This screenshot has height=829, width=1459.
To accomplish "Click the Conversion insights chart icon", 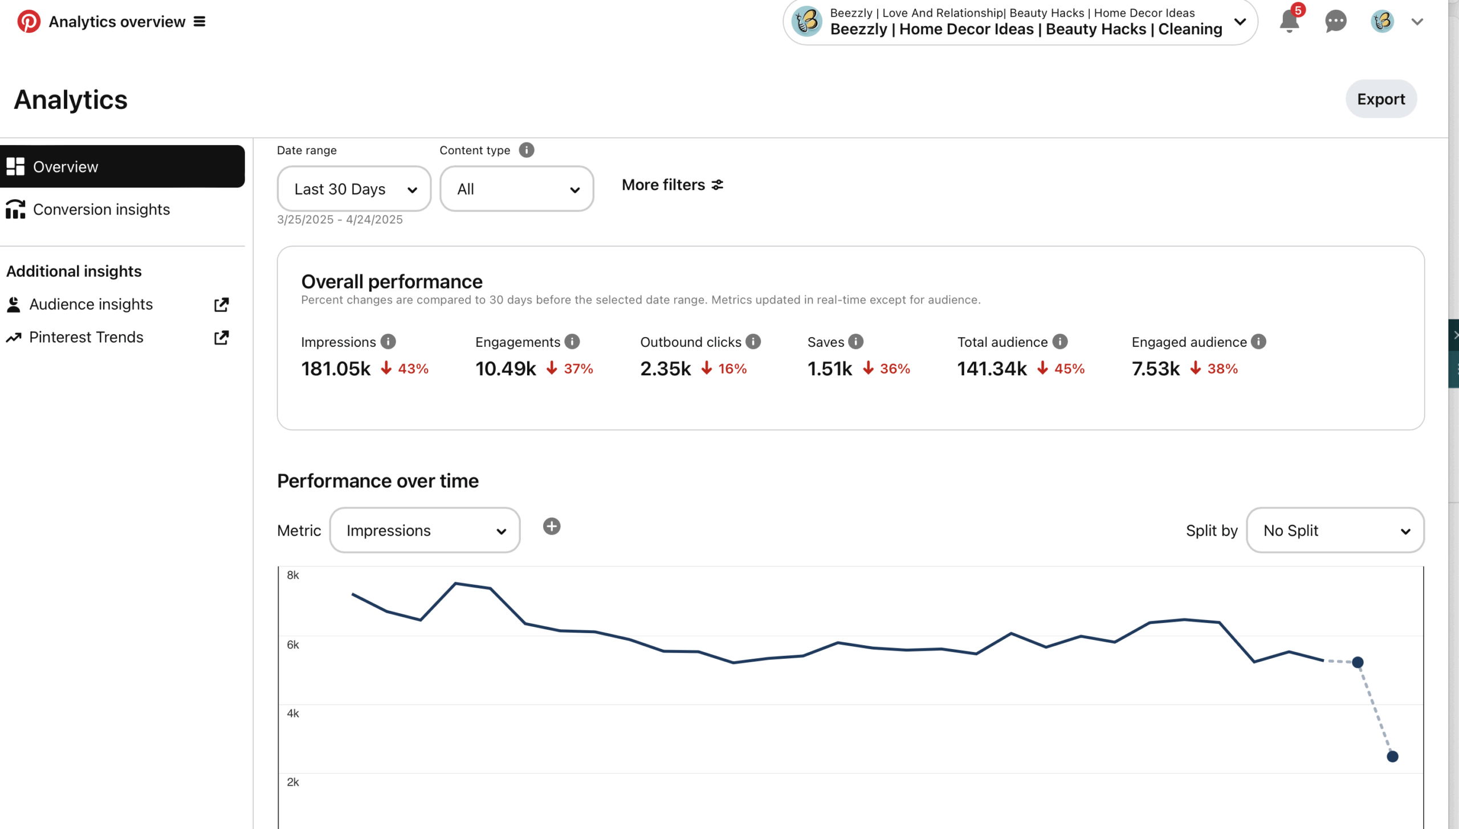I will point(15,210).
